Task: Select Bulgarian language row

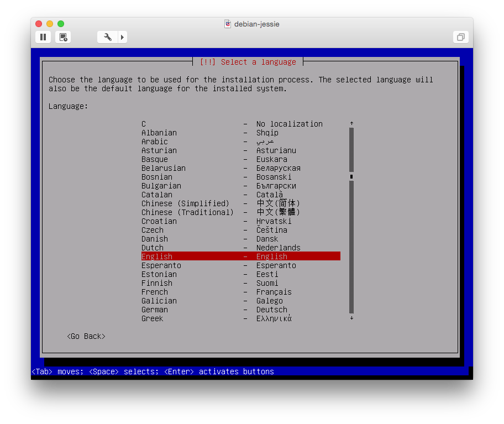Action: [241, 186]
